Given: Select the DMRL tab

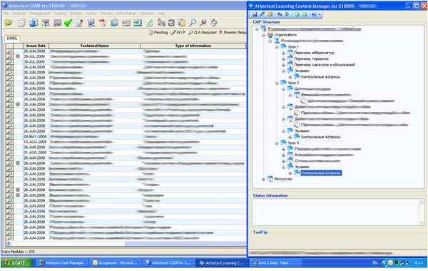Looking at the screenshot, I should point(12,39).
